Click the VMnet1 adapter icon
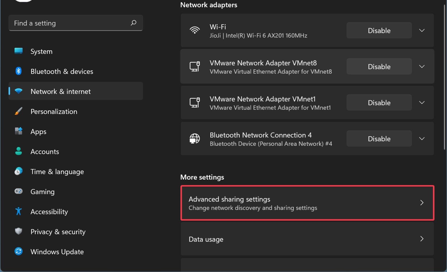Image resolution: width=447 pixels, height=272 pixels. (195, 102)
